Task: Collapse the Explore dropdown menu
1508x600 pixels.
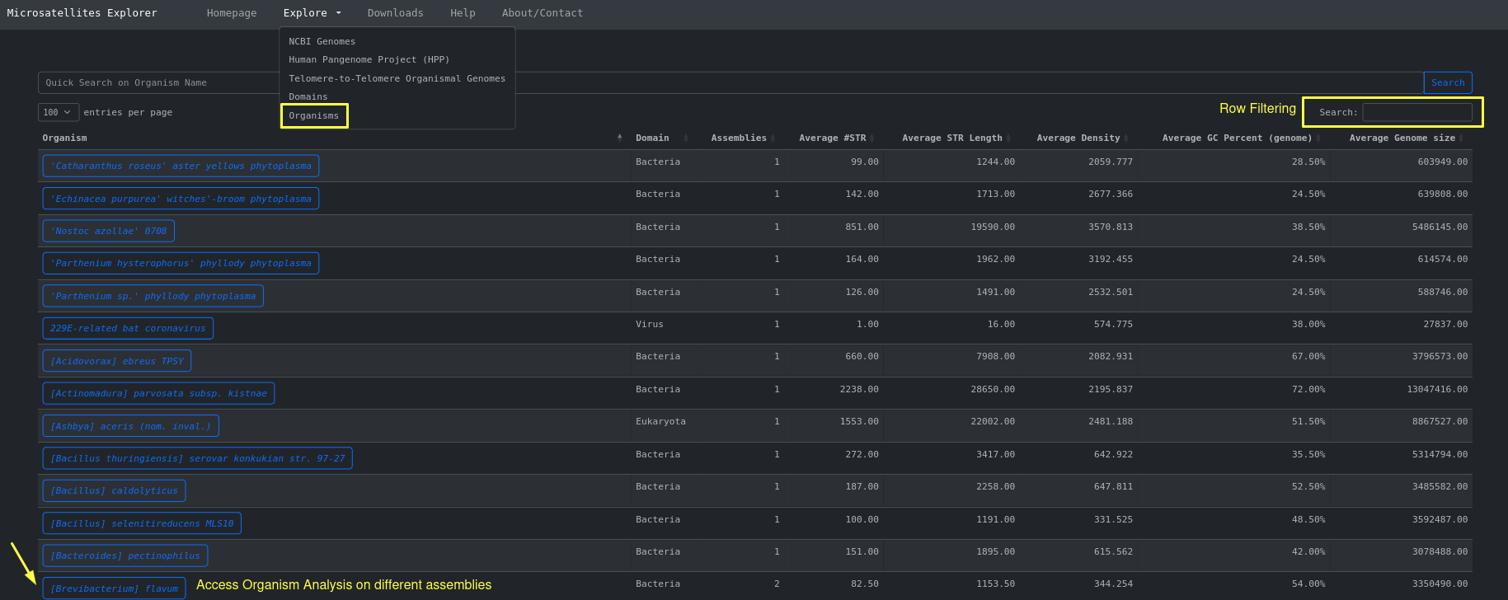Action: coord(312,13)
